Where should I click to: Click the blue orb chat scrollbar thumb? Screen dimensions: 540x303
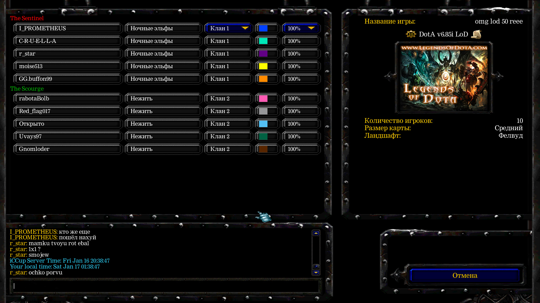pos(316,267)
